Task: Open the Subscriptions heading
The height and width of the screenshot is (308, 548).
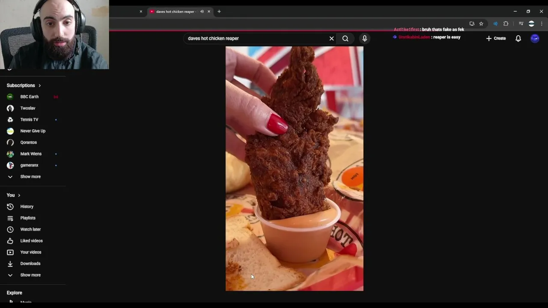Action: coord(21,86)
